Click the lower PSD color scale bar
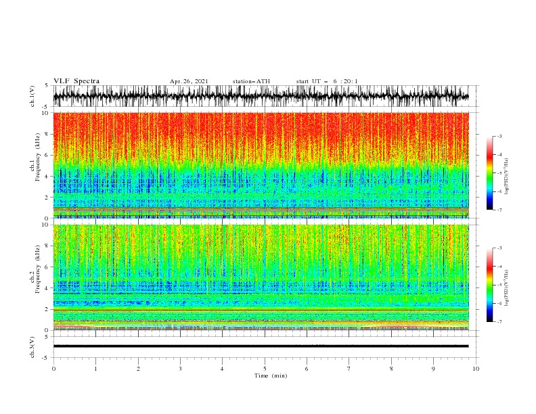 coord(489,285)
